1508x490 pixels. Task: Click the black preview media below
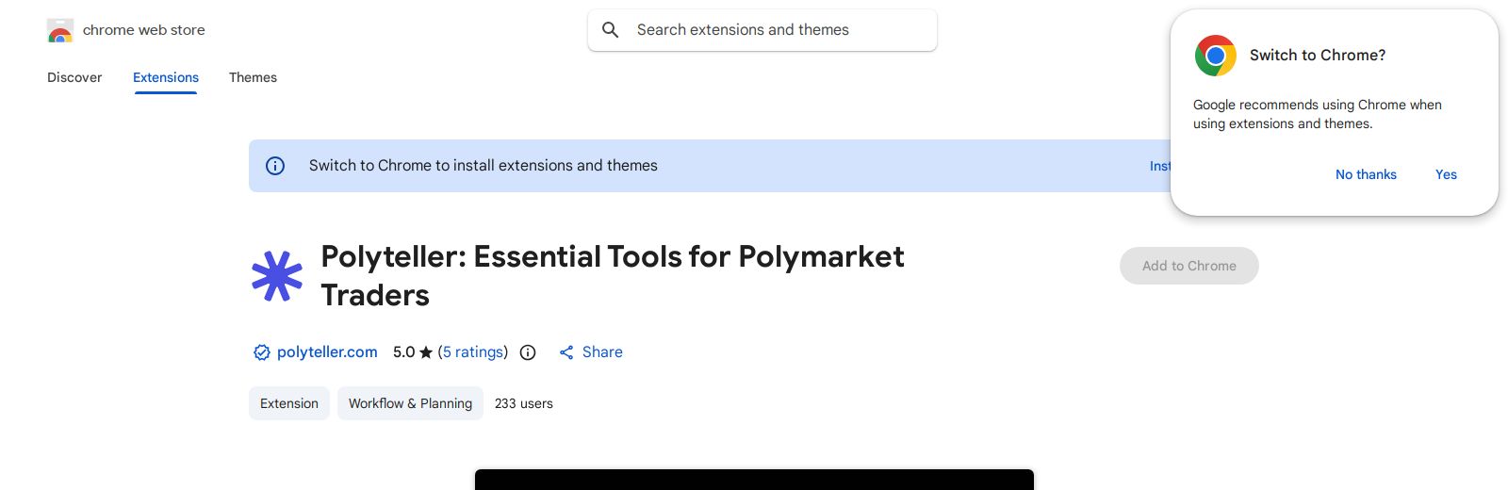pos(754,480)
